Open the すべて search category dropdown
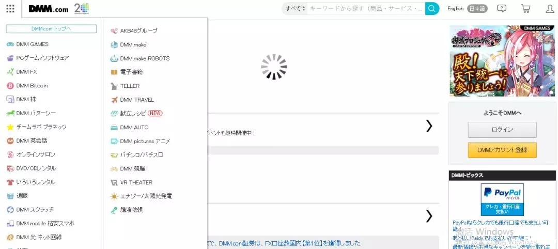Image resolution: width=558 pixels, height=249 pixels. point(296,9)
